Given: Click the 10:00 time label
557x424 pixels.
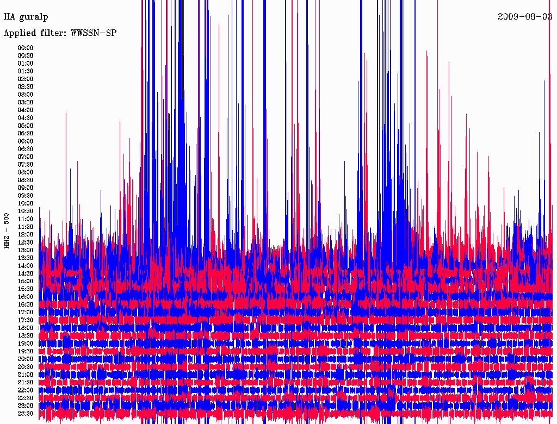Looking at the screenshot, I should [26, 203].
